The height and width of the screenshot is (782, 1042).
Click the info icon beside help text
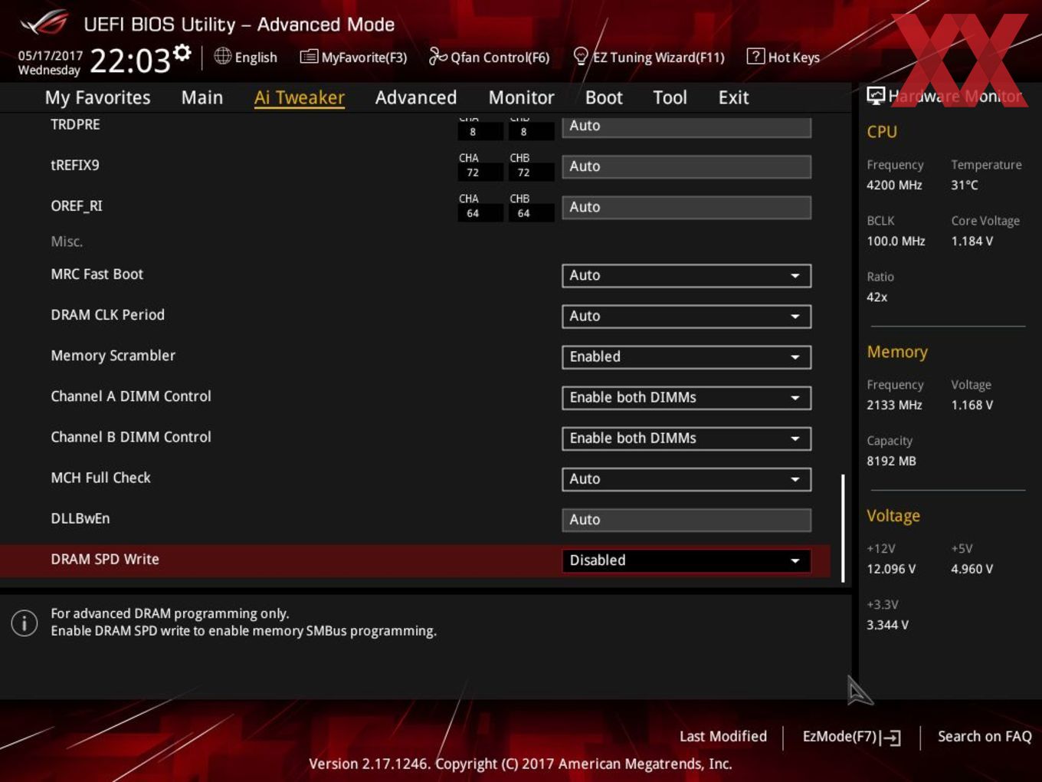coord(25,623)
